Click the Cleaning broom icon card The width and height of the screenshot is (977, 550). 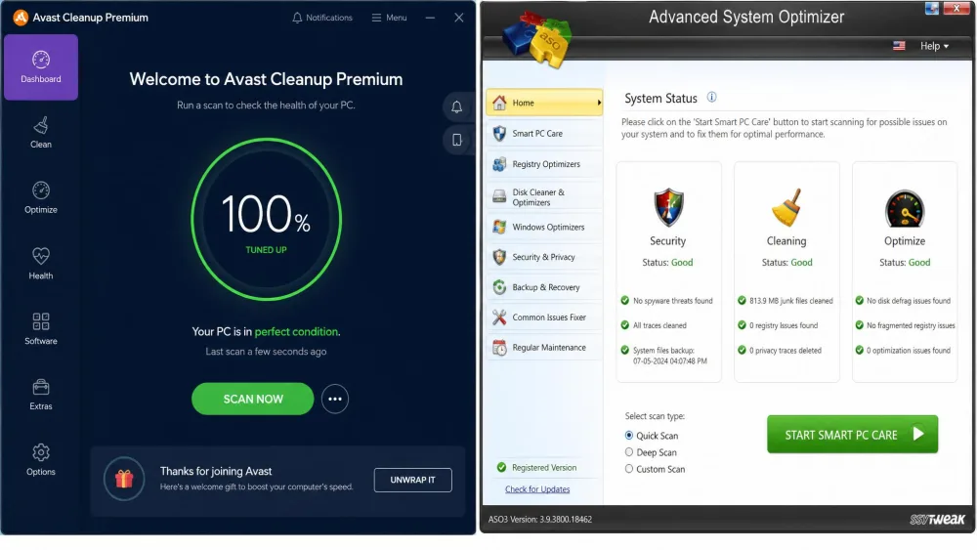(786, 207)
